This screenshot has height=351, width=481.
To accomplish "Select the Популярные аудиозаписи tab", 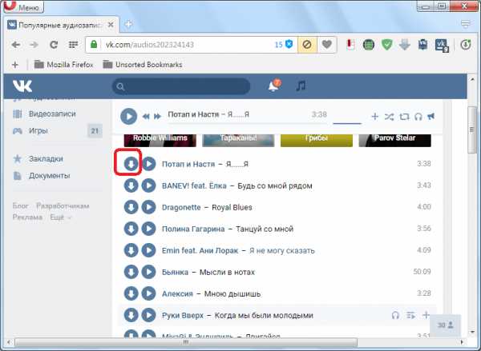I will pyautogui.click(x=60, y=25).
